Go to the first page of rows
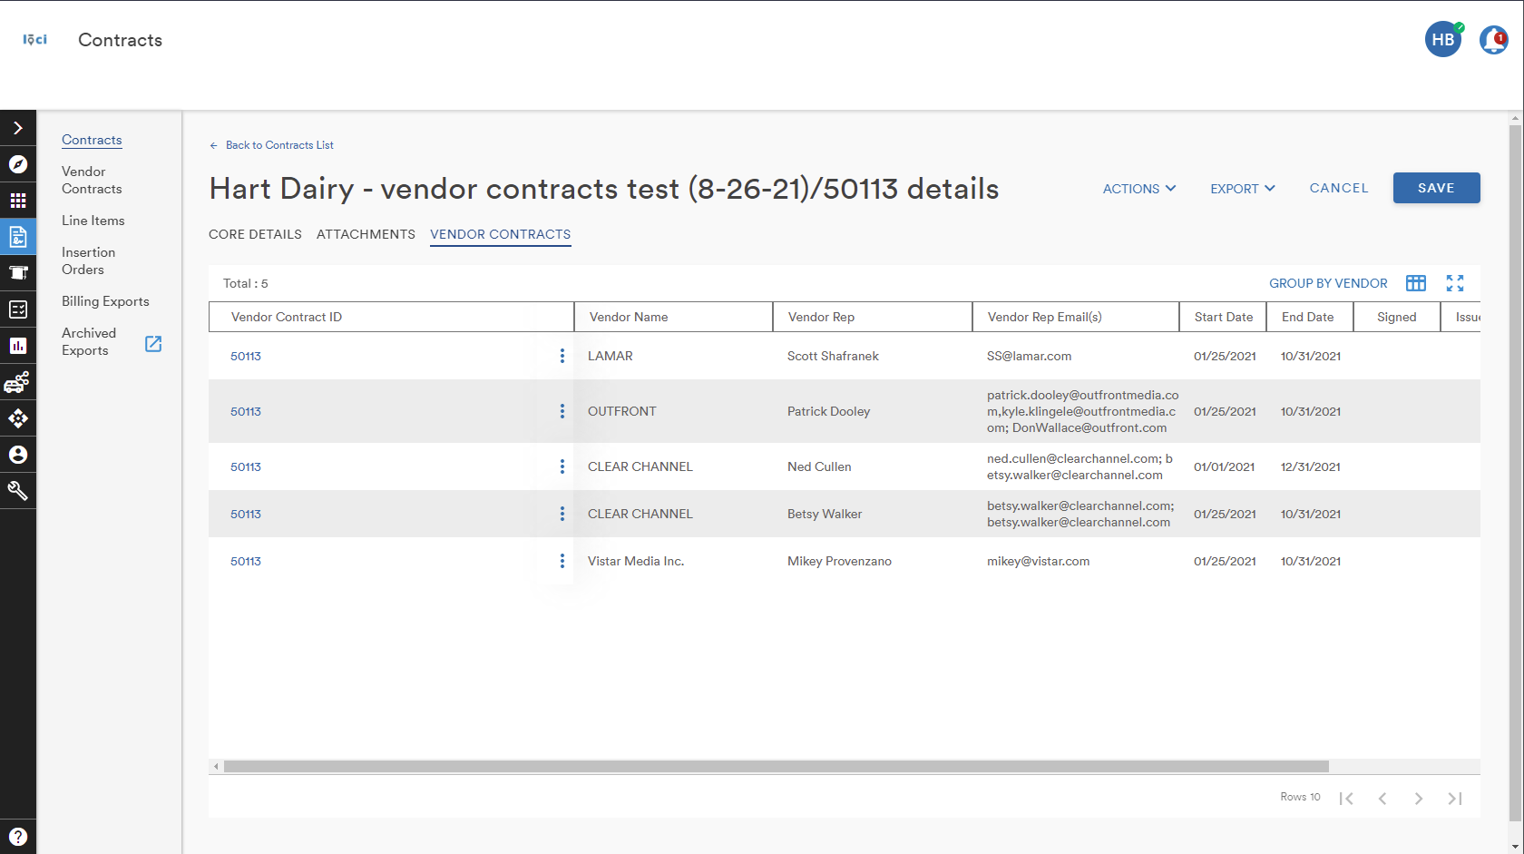Image resolution: width=1524 pixels, height=854 pixels. tap(1346, 799)
